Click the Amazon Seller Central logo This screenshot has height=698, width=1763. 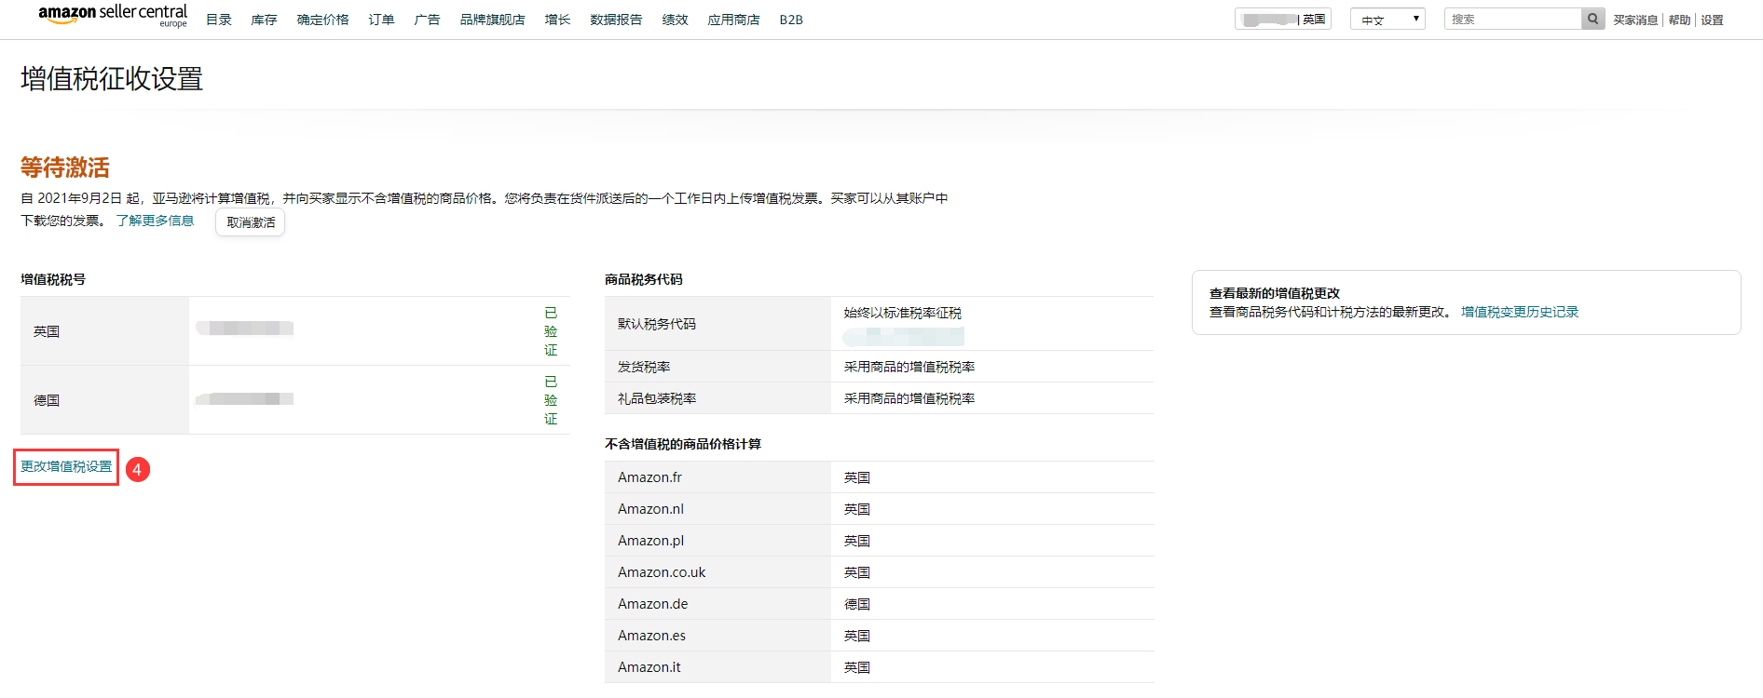pos(112,16)
